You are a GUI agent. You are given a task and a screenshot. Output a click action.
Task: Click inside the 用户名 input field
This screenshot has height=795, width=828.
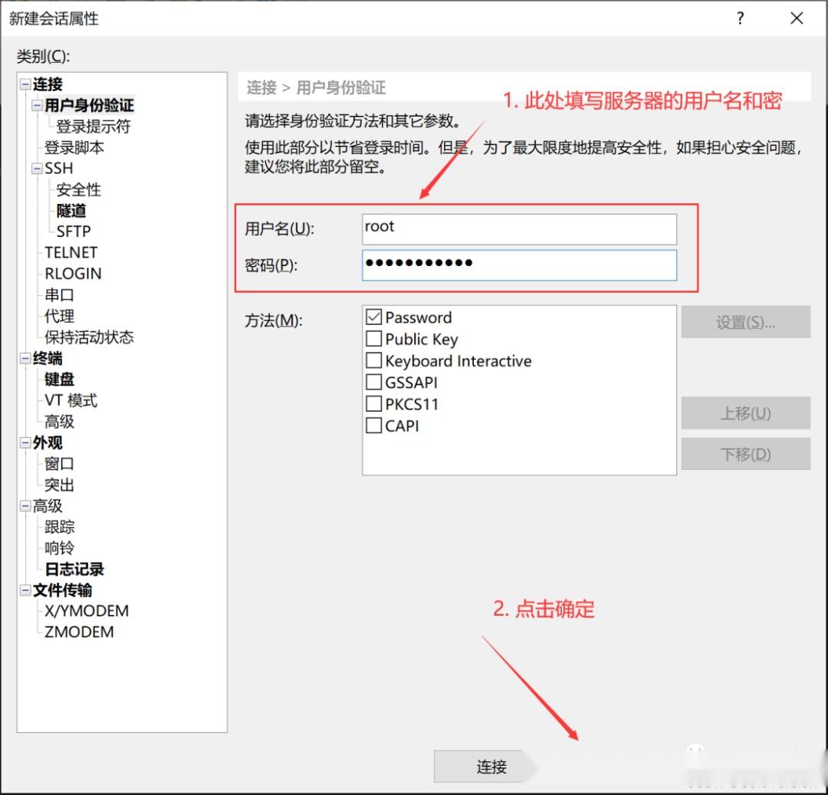(518, 228)
